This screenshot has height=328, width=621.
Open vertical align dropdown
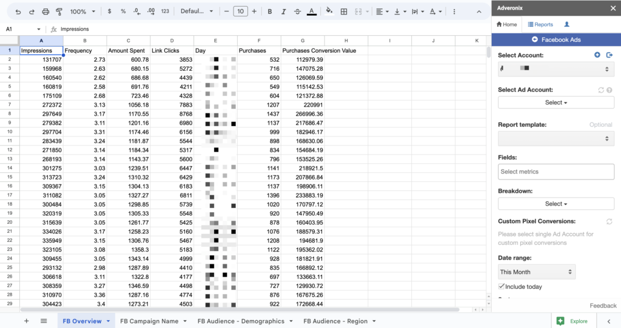400,12
